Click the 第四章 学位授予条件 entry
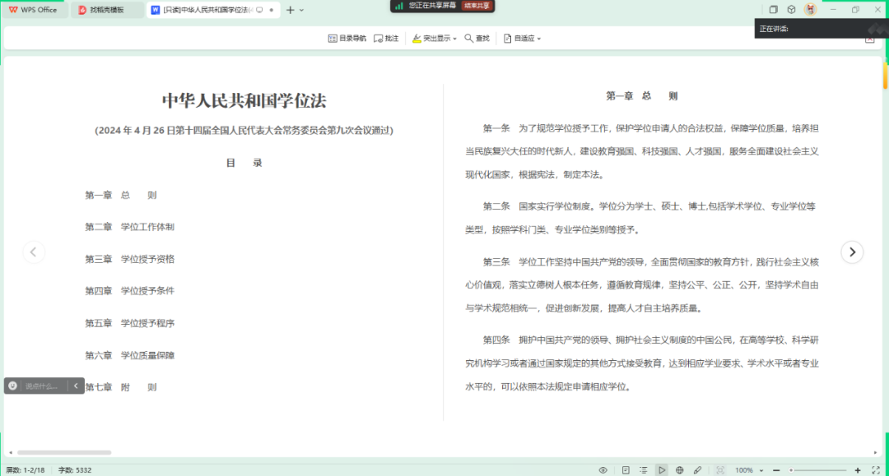 pyautogui.click(x=130, y=291)
